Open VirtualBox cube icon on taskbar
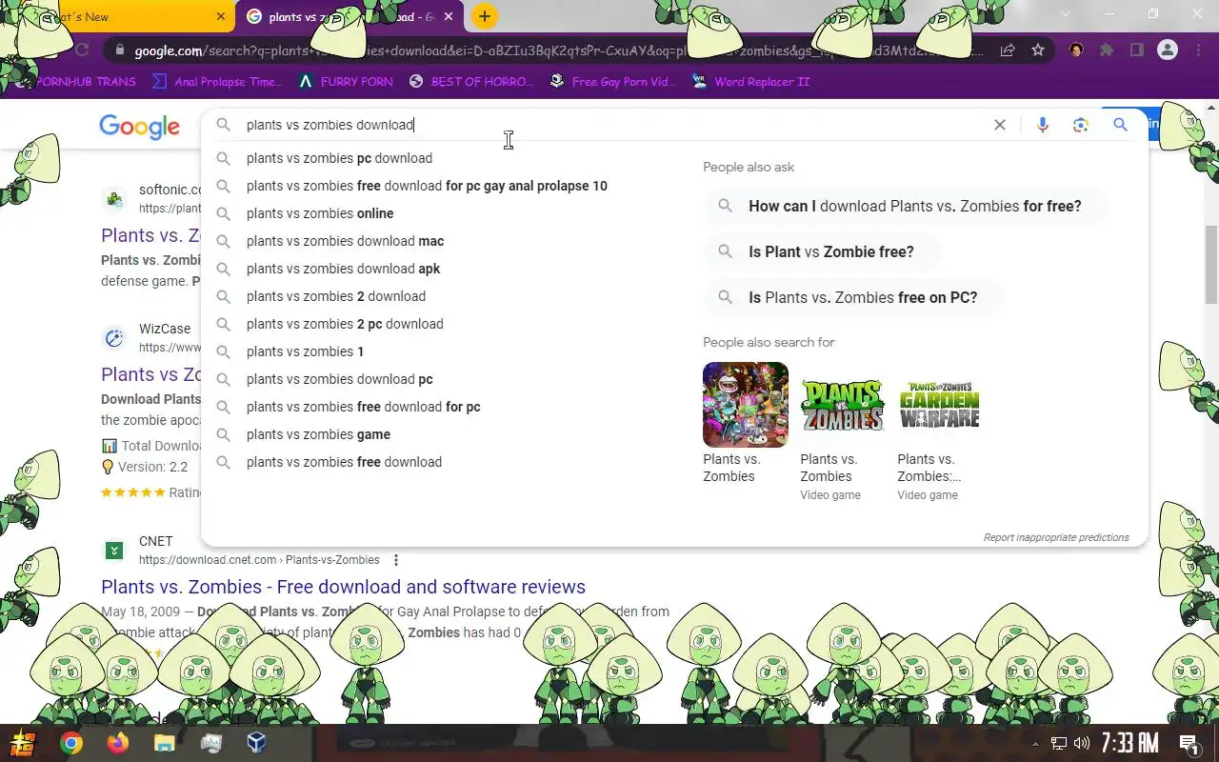The image size is (1219, 762). coord(256,743)
